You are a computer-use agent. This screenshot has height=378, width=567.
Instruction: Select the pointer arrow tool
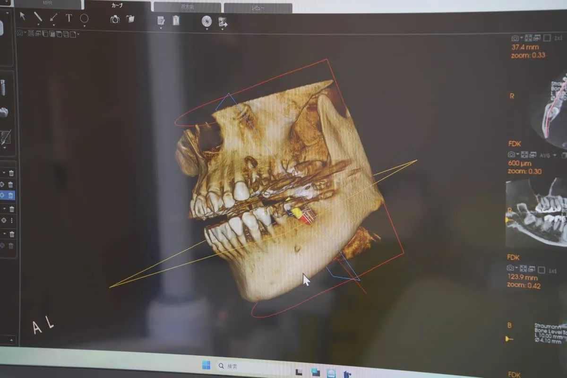tap(22, 16)
